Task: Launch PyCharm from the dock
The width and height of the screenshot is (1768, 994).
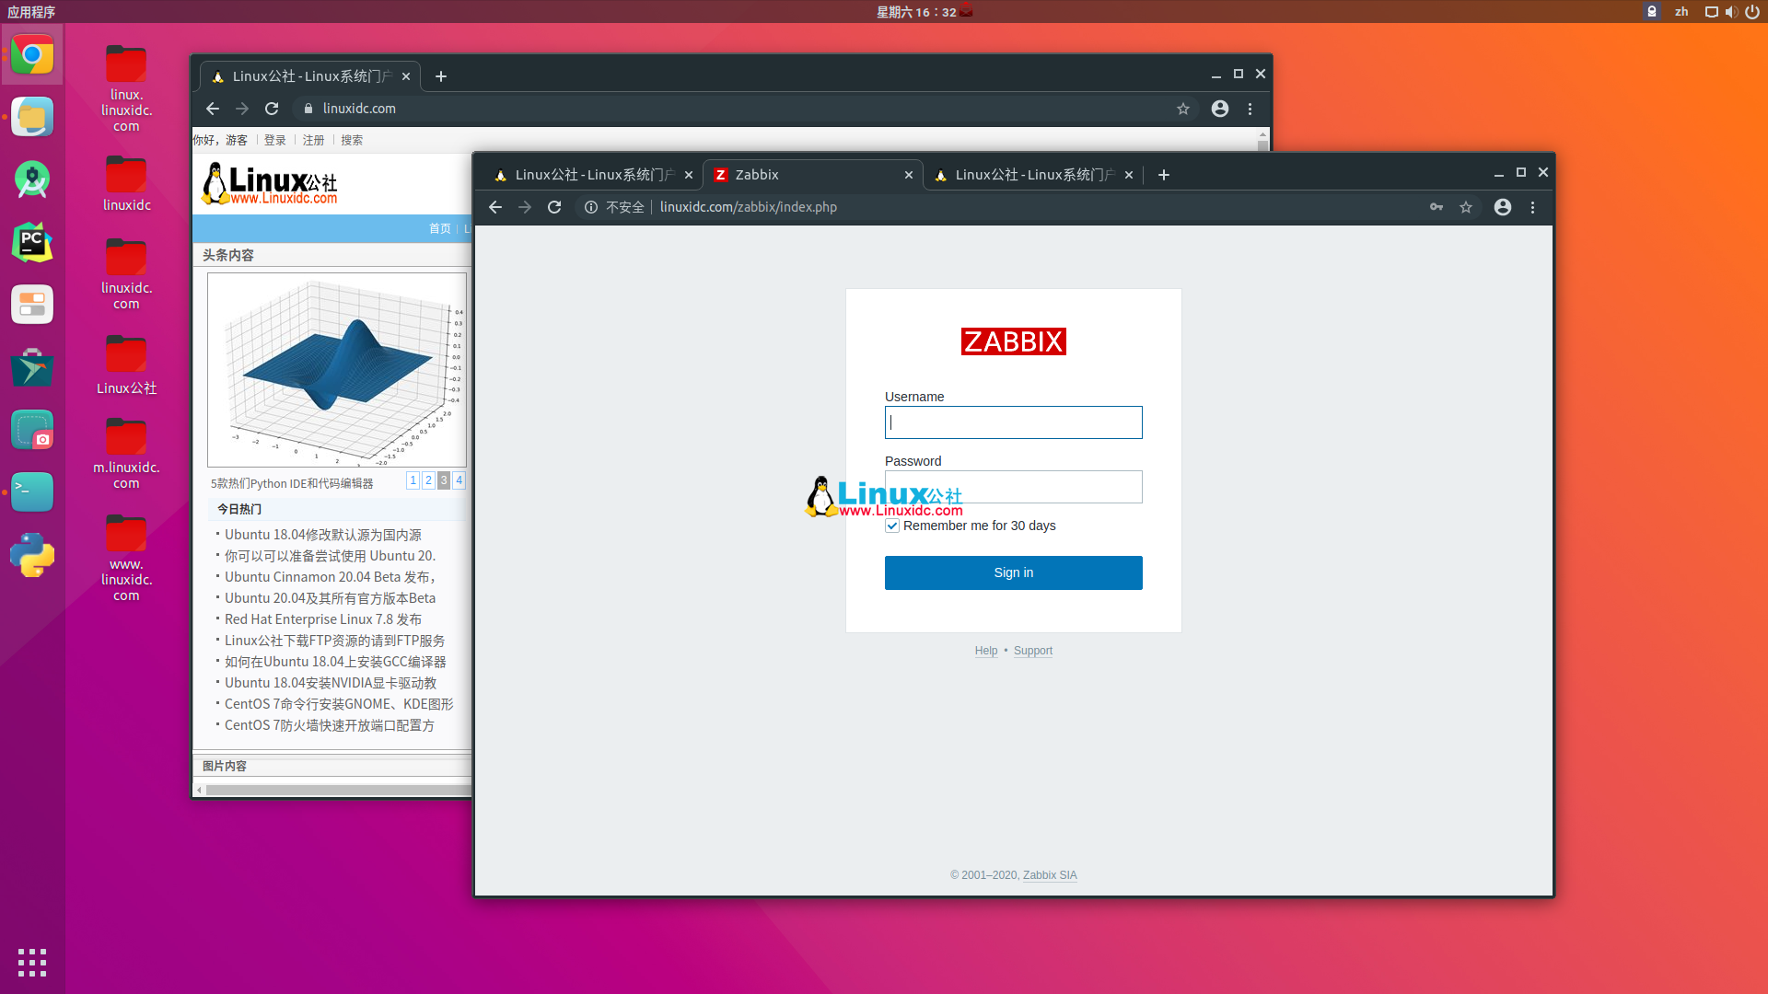Action: coord(32,242)
